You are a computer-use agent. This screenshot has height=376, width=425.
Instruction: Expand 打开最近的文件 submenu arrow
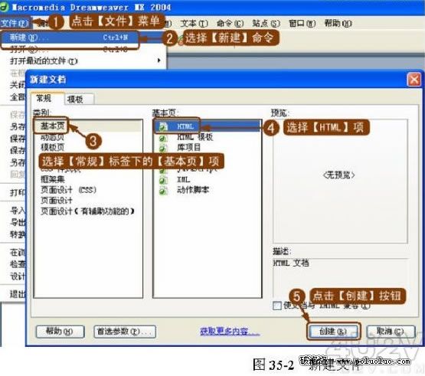tap(159, 60)
